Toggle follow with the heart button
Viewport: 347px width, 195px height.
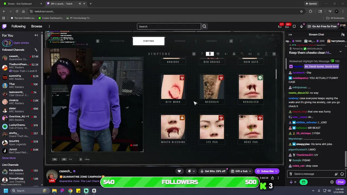[179, 171]
